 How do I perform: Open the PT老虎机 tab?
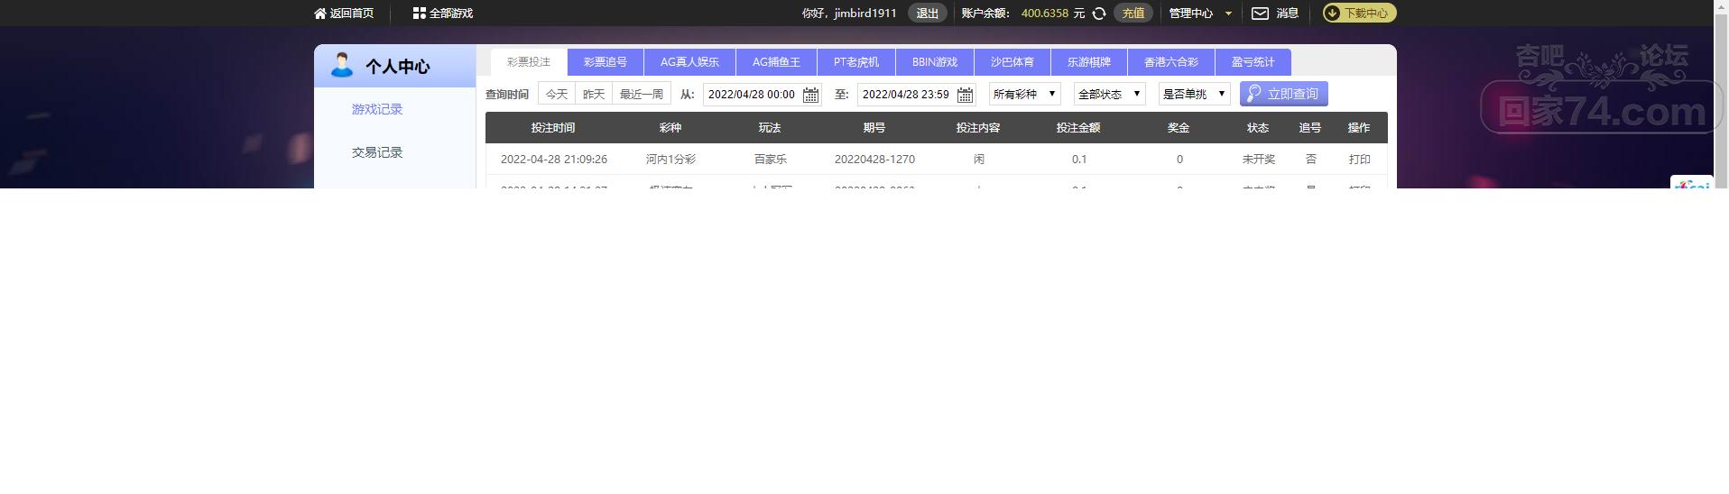[x=856, y=62]
